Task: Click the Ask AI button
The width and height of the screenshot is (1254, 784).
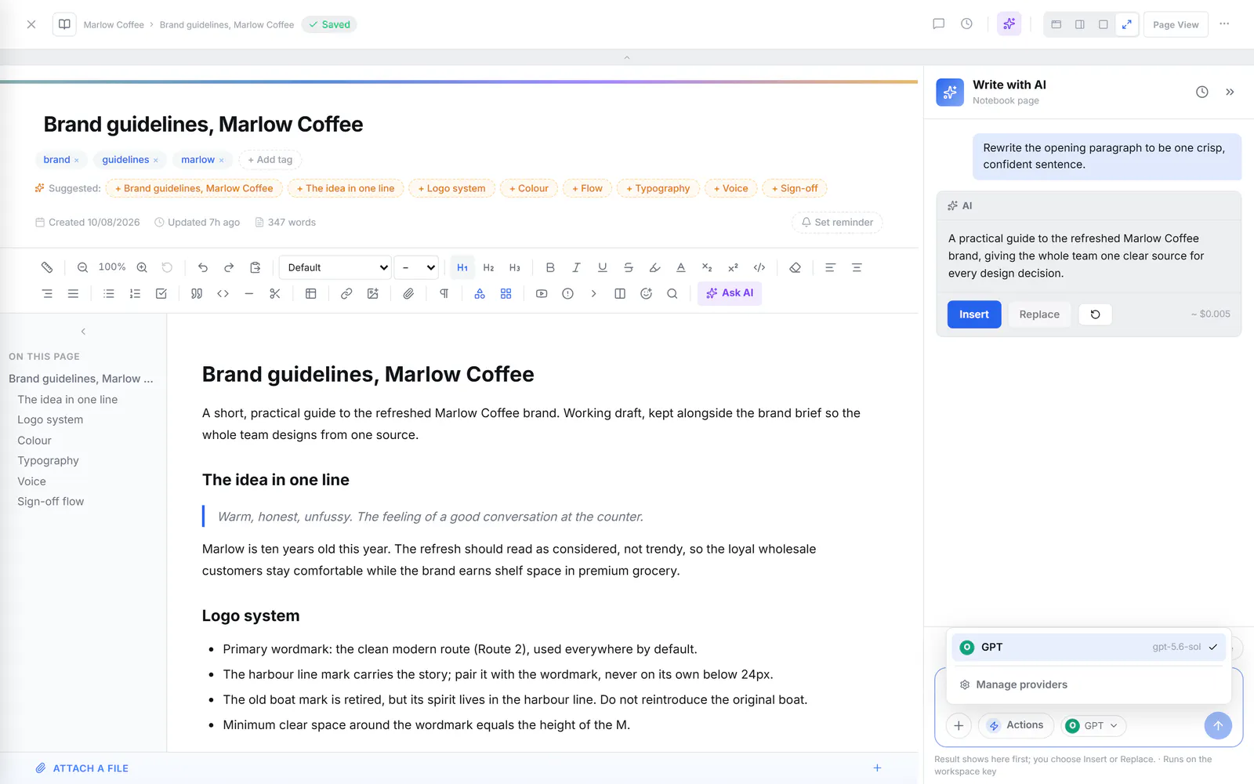Action: pos(730,293)
